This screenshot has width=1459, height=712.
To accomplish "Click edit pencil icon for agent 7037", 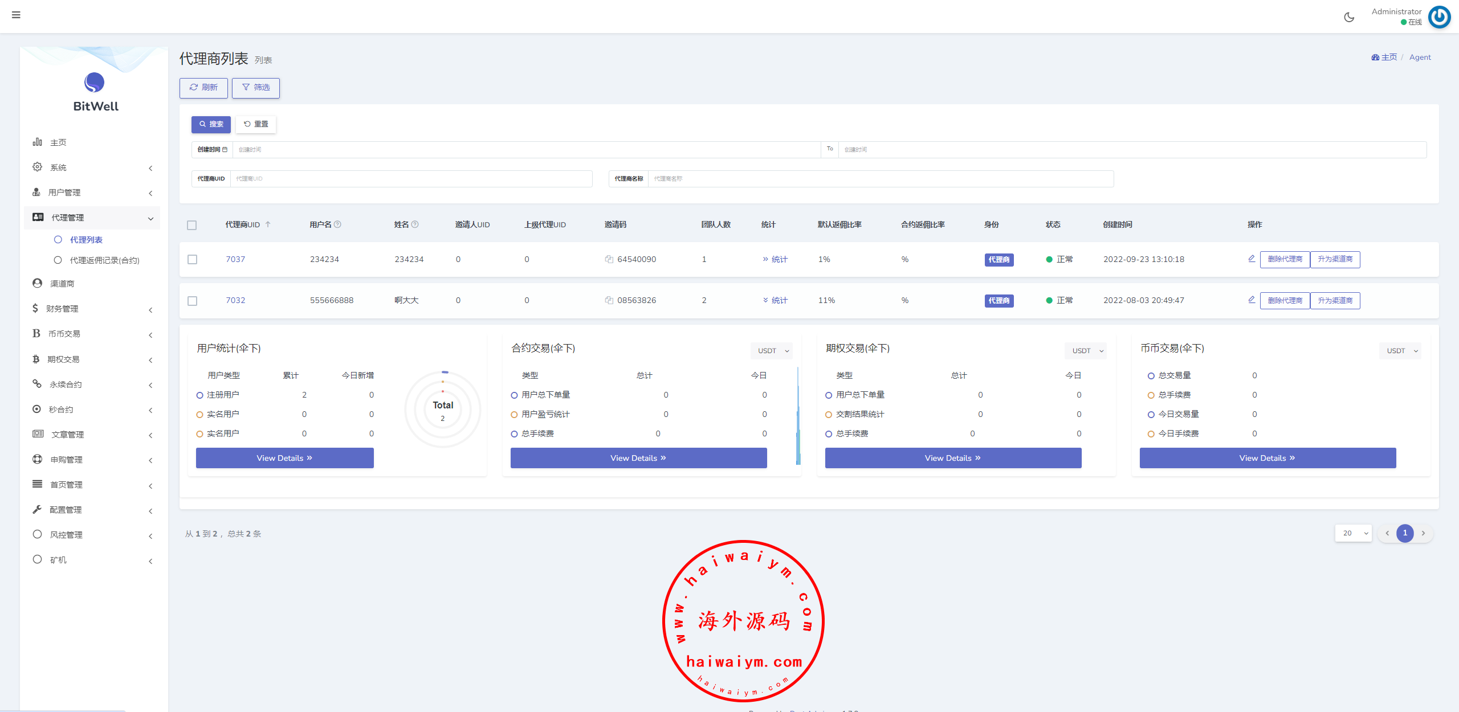I will click(1252, 259).
